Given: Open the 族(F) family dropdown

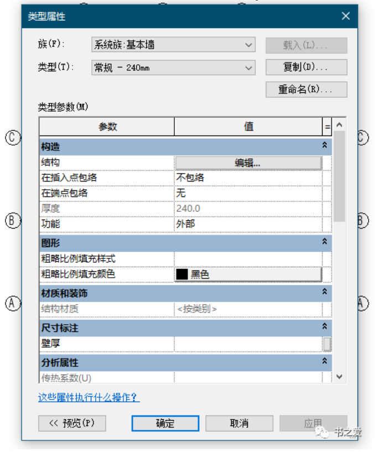Looking at the screenshot, I should (173, 45).
